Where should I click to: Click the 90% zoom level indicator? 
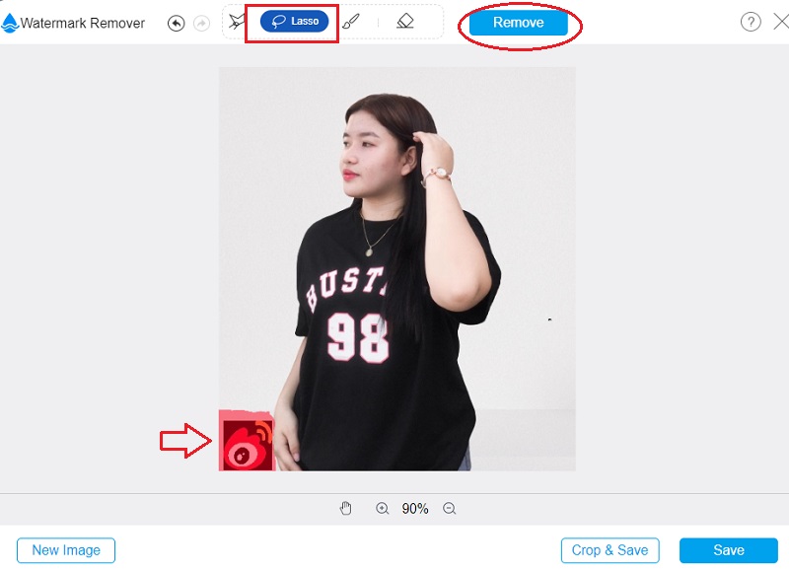pos(415,508)
